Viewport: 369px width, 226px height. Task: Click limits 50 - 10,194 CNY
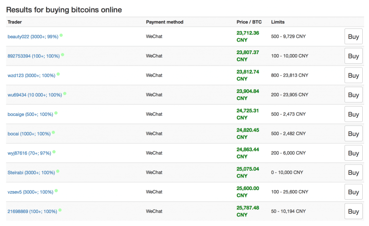pos(288,212)
